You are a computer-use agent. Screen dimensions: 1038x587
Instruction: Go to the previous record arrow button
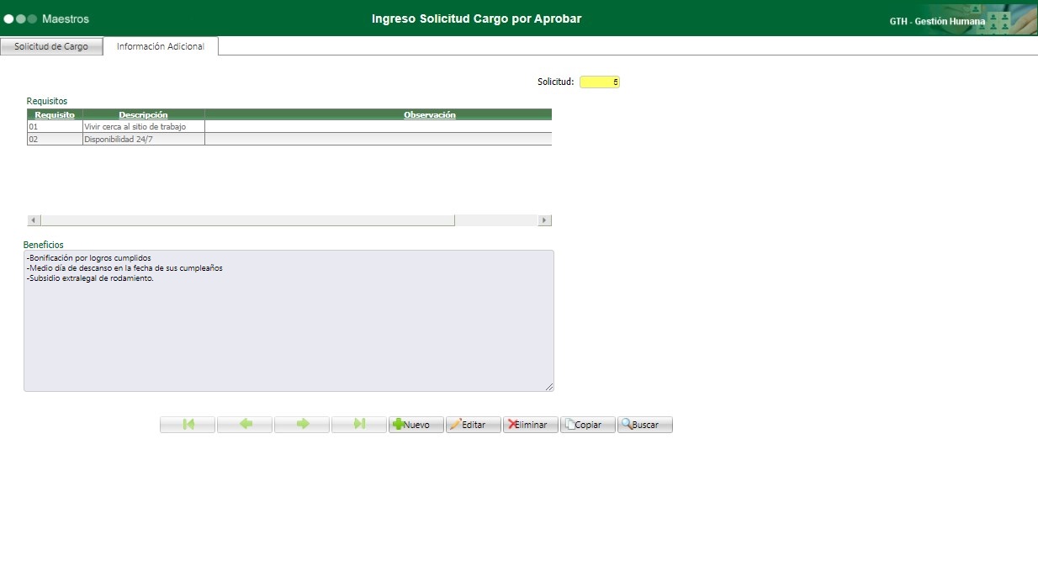[245, 425]
